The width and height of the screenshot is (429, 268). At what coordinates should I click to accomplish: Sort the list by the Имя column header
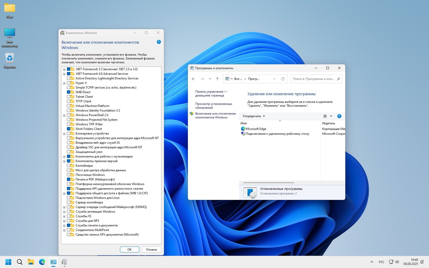point(244,123)
